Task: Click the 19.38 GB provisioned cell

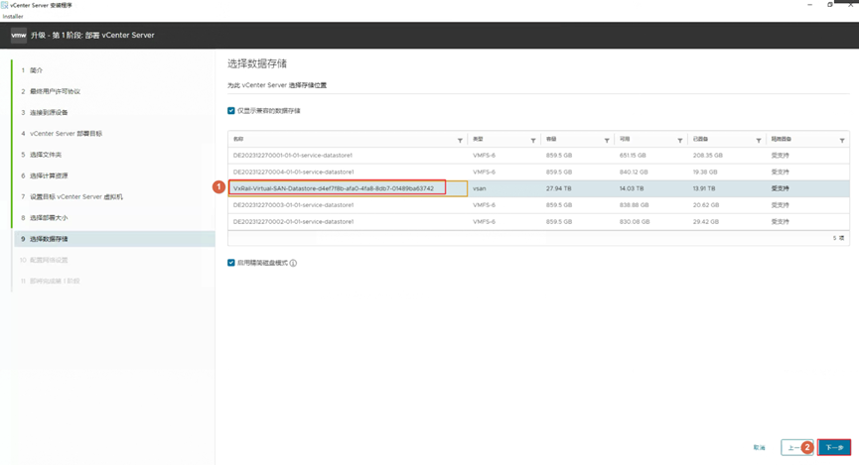Action: [x=706, y=172]
